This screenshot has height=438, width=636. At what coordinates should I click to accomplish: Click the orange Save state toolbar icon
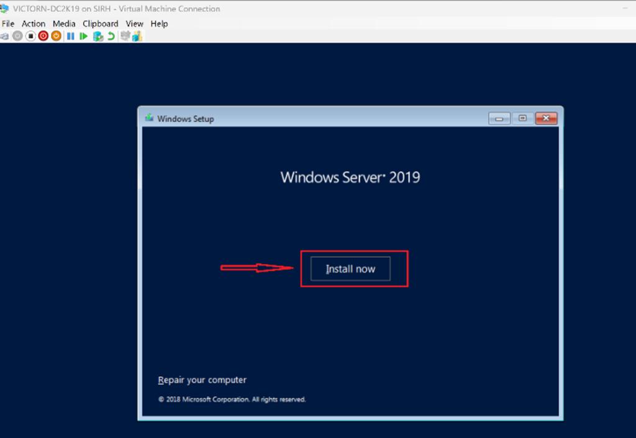pos(57,36)
